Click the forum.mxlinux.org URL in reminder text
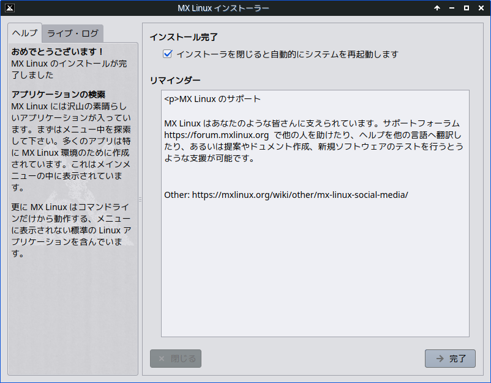Screen dimensions: 491x383 click(x=217, y=134)
